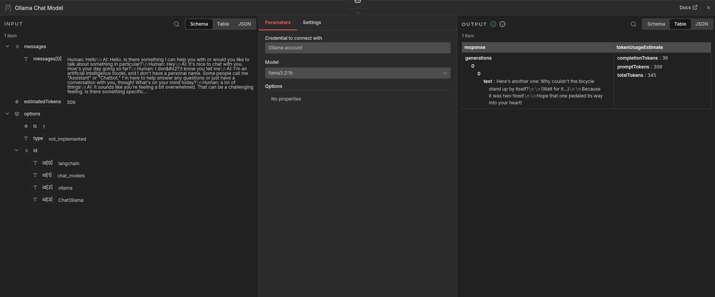Click the array icon beside messages
Screen dimensions: 715x297
(x=17, y=47)
